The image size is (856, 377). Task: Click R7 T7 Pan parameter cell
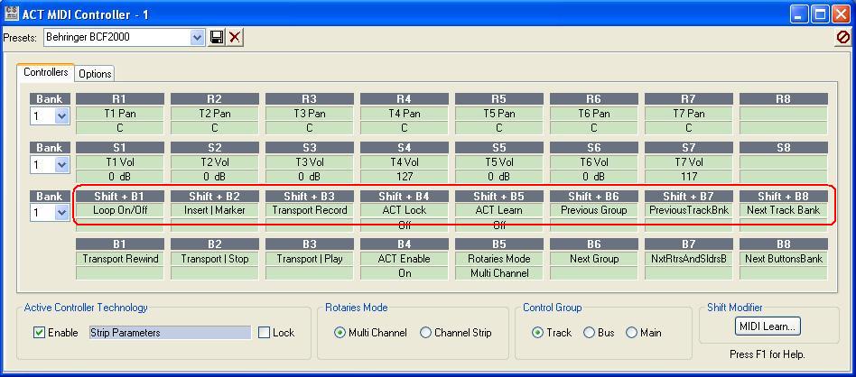tap(688, 114)
